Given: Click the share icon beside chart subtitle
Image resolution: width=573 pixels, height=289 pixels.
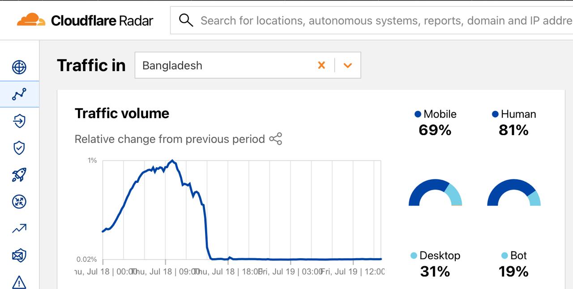Looking at the screenshot, I should (x=276, y=139).
